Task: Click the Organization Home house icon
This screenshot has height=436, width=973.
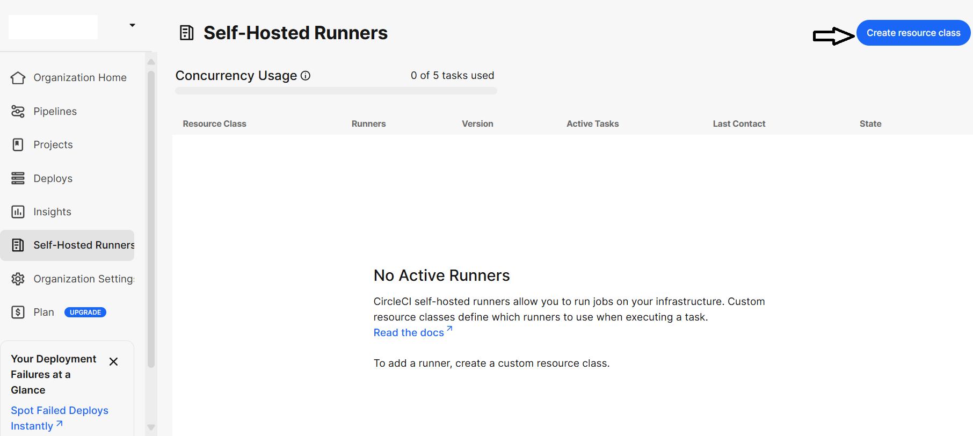Action: tap(18, 78)
